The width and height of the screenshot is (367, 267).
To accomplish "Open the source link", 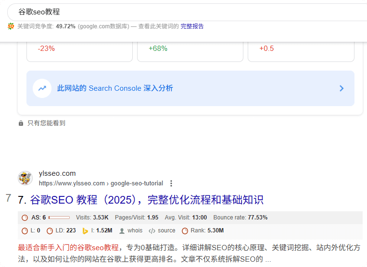I will point(166,231).
